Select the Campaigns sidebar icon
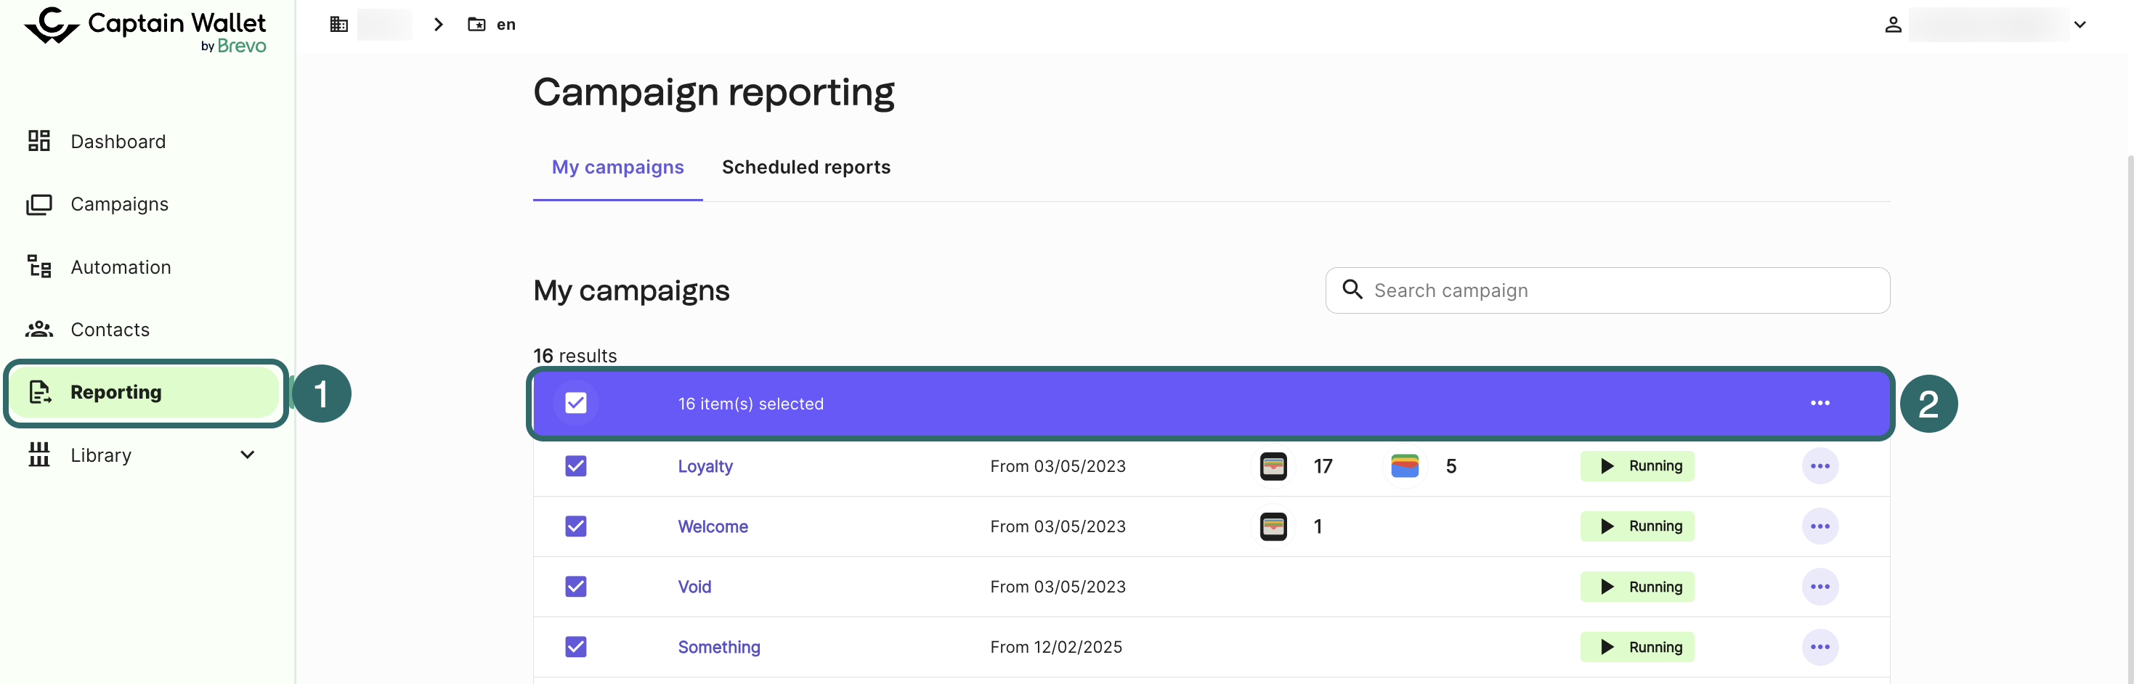Viewport: 2134px width, 684px height. [38, 204]
